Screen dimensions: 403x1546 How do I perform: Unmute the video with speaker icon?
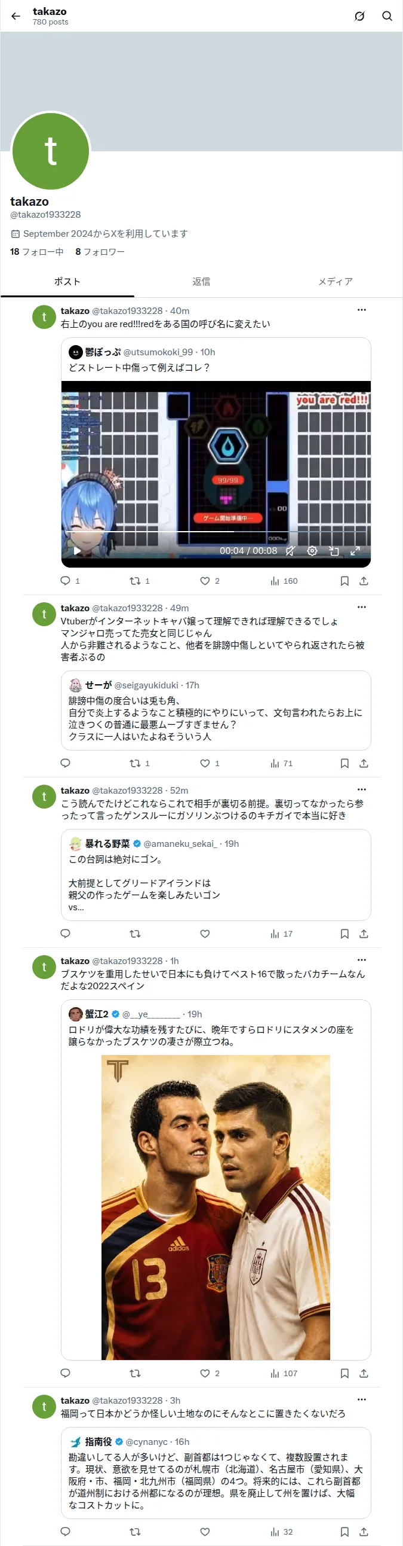pyautogui.click(x=290, y=551)
